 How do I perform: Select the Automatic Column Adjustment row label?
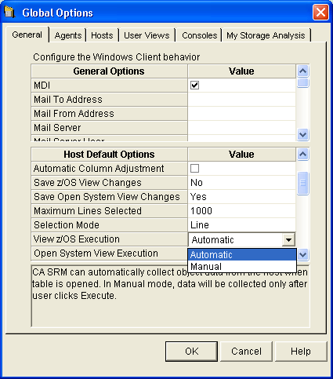109,169
